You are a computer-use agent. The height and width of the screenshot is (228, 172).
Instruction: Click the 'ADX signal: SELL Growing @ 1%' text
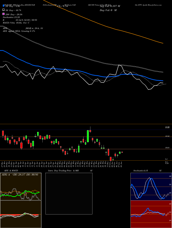coord(19,31)
